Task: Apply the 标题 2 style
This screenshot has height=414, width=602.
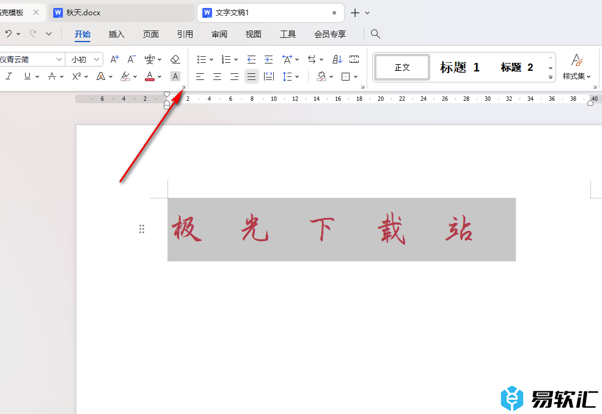Action: [517, 68]
